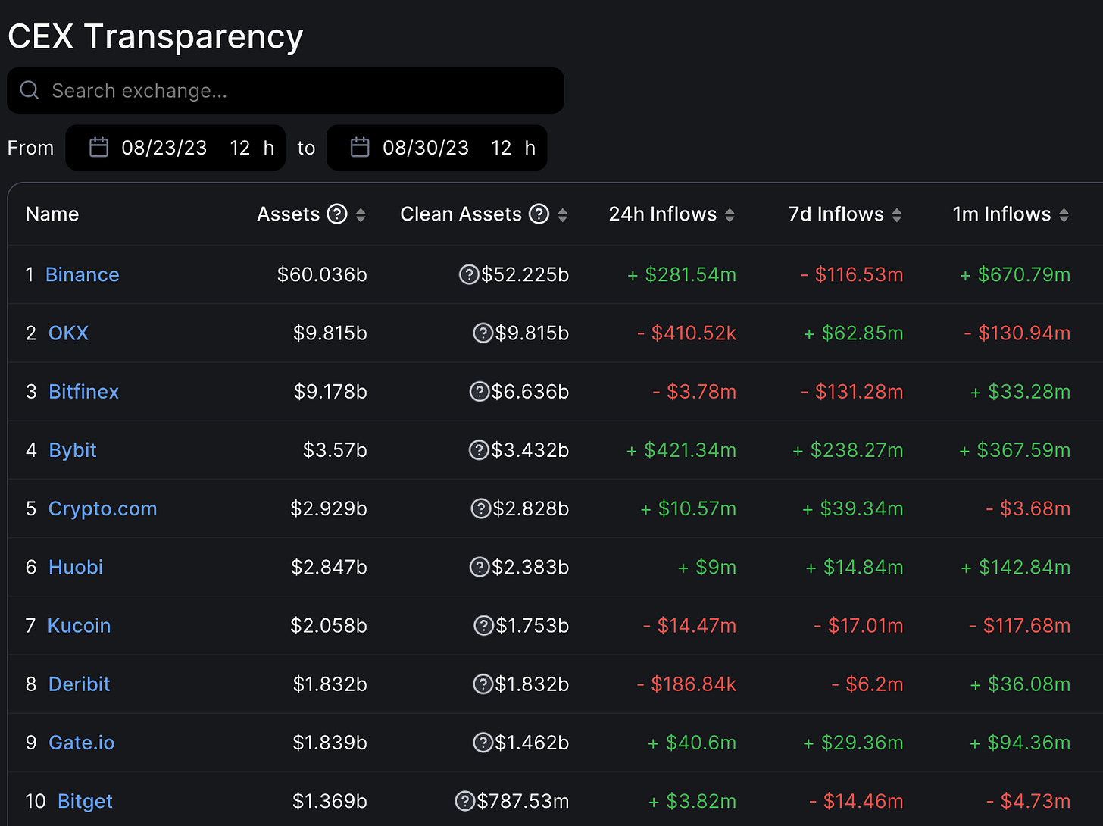The height and width of the screenshot is (826, 1103).
Task: Select Binance assets value $60.036b
Action: tap(322, 274)
